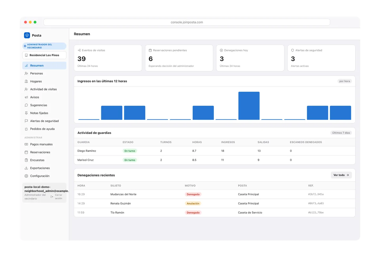Click the Encuestas clipboard icon
Screen dimensions: 380x257
(x=26, y=160)
